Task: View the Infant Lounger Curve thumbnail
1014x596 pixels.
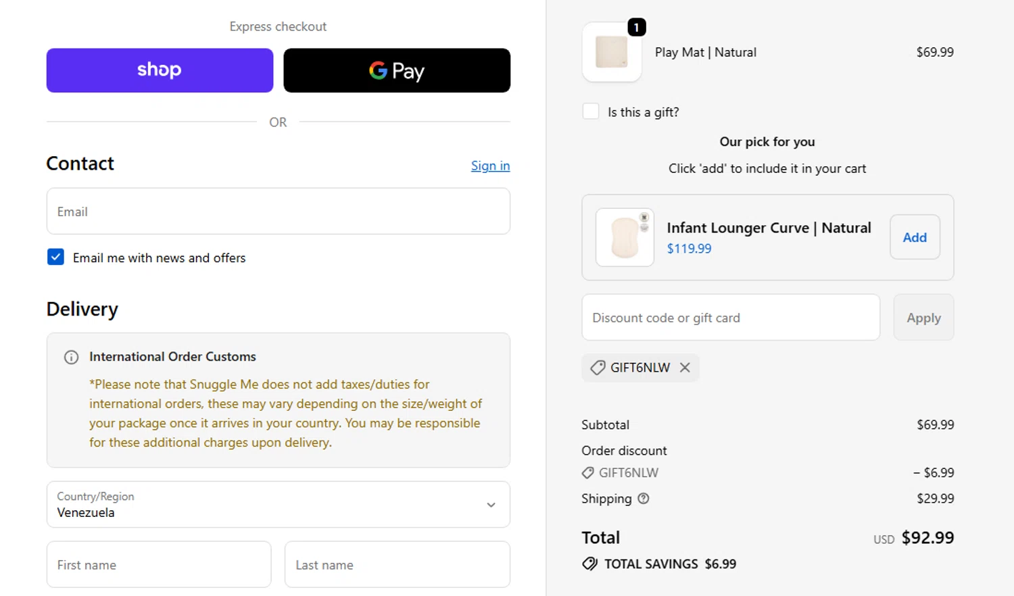Action: pos(625,237)
